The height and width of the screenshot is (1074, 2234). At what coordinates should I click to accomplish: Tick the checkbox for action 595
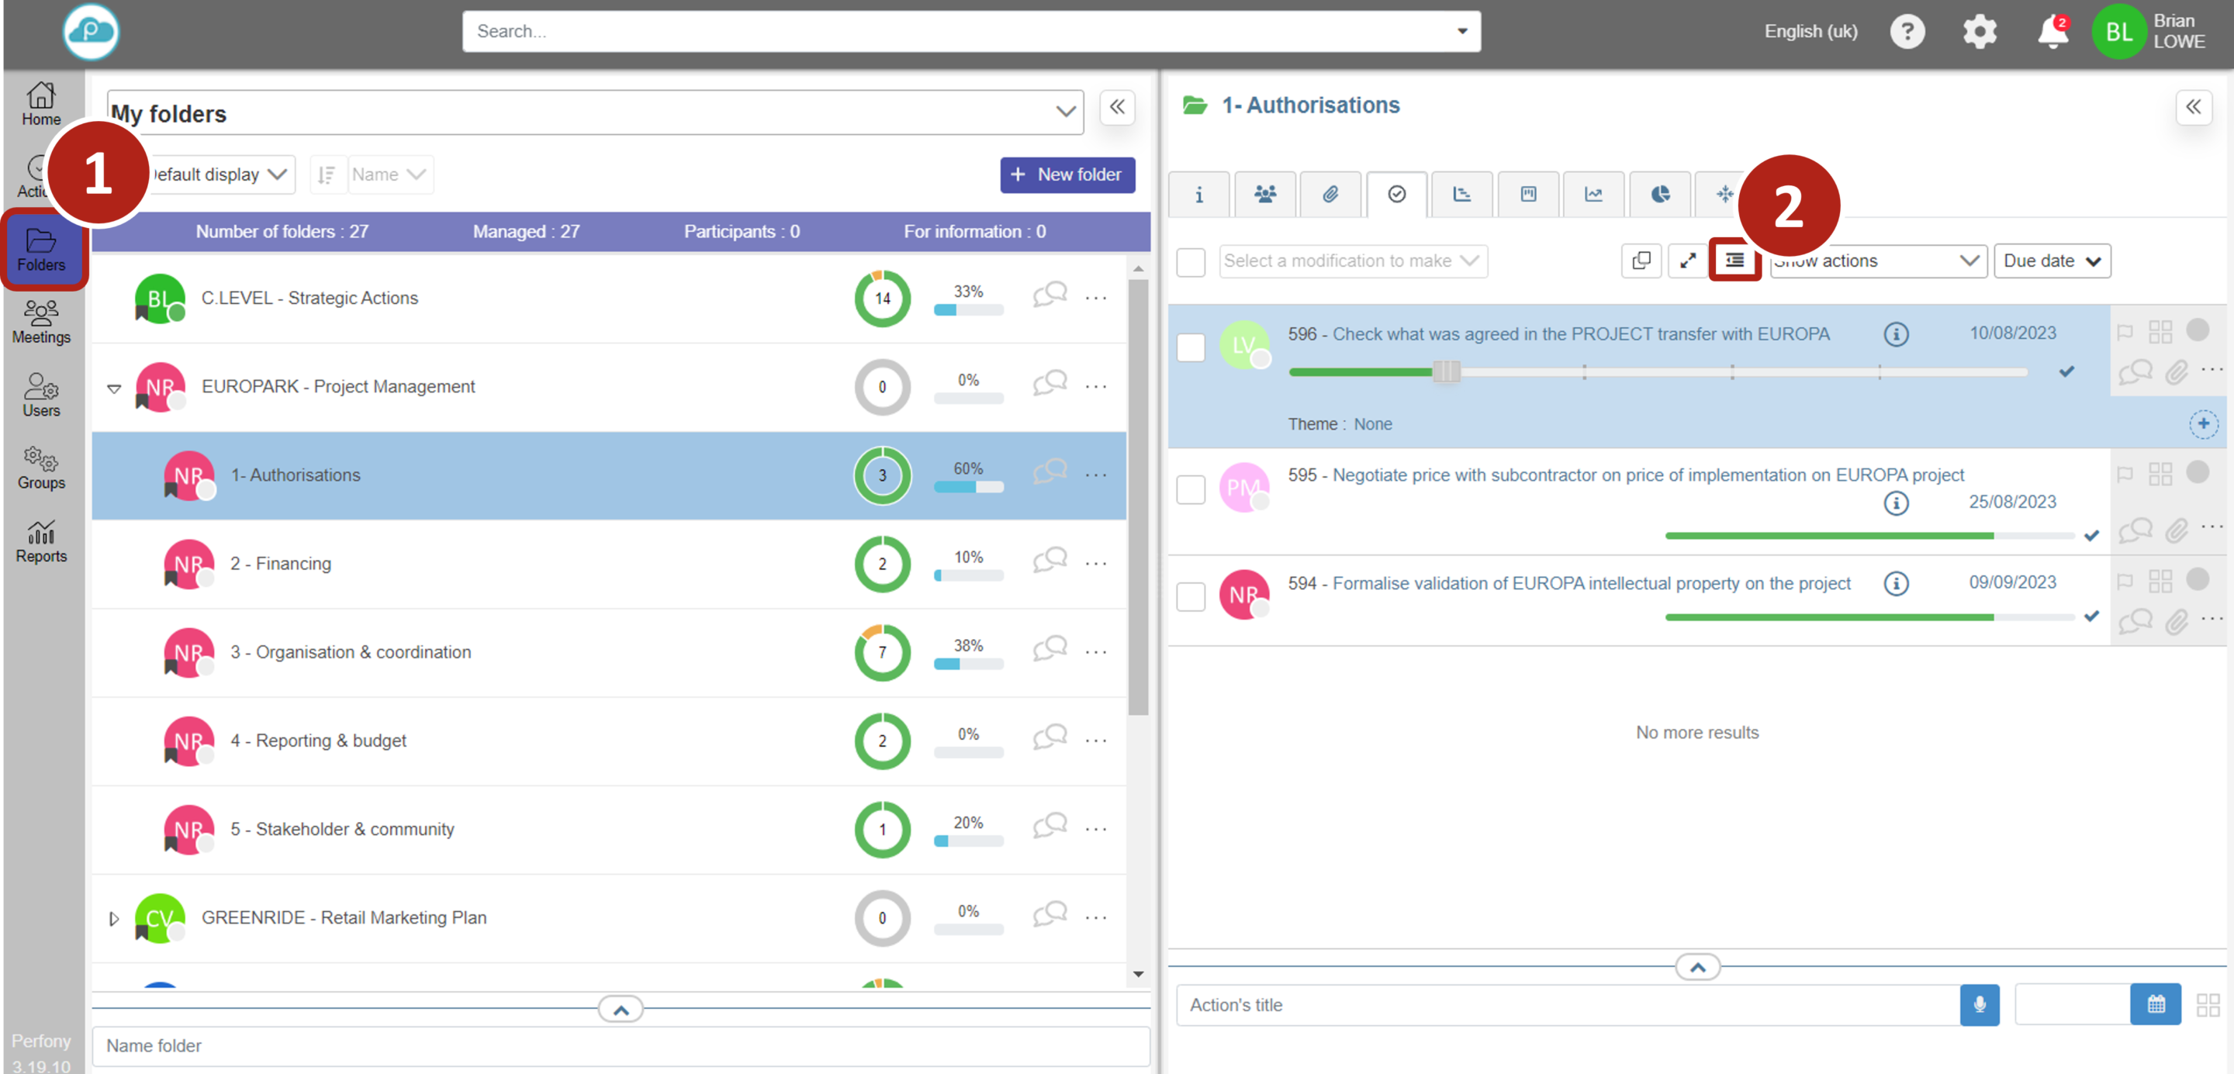click(1190, 489)
